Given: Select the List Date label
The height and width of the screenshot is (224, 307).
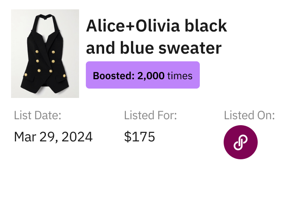Looking at the screenshot, I should pyautogui.click(x=37, y=115).
